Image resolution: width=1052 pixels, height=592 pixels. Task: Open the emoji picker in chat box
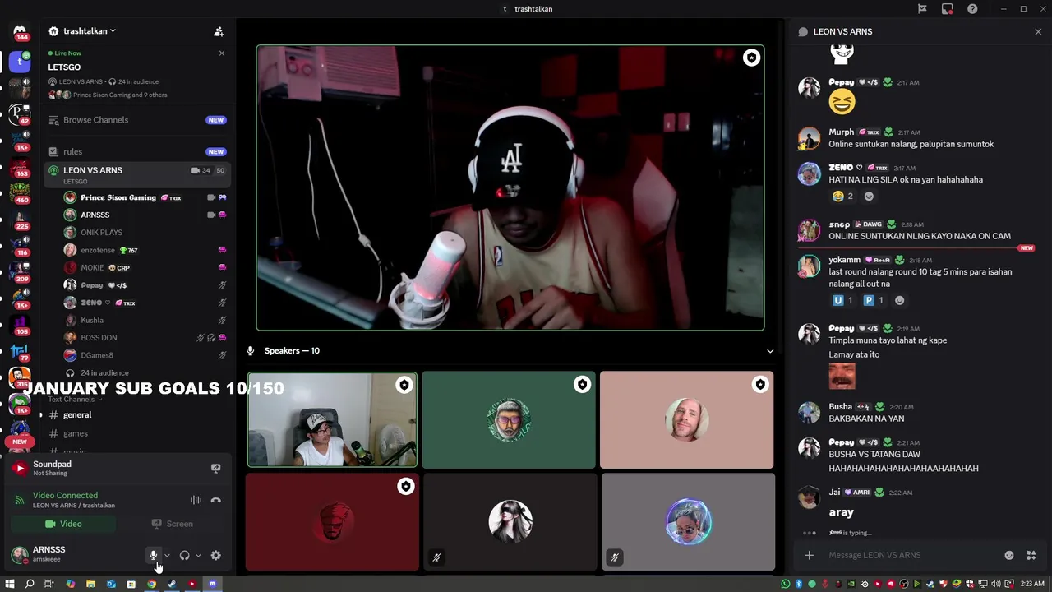point(1009,555)
